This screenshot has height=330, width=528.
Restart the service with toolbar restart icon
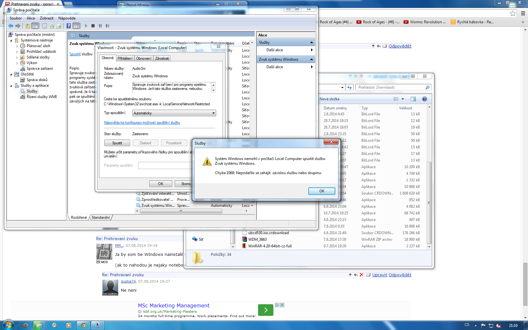(x=107, y=26)
